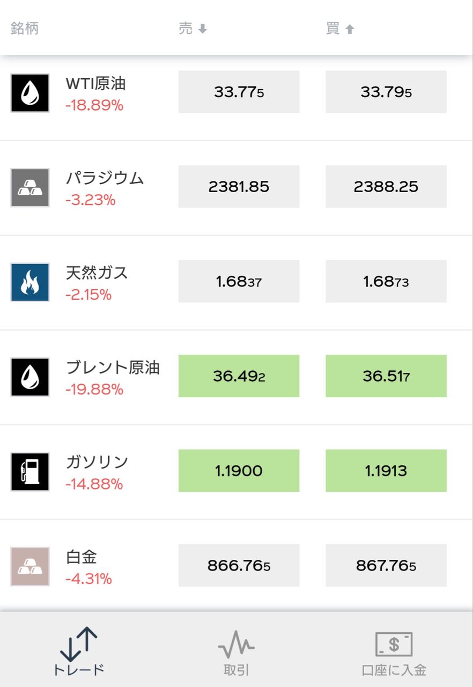Open the ガソリン instrument name
Viewport: 473px width, 687px height.
click(97, 462)
